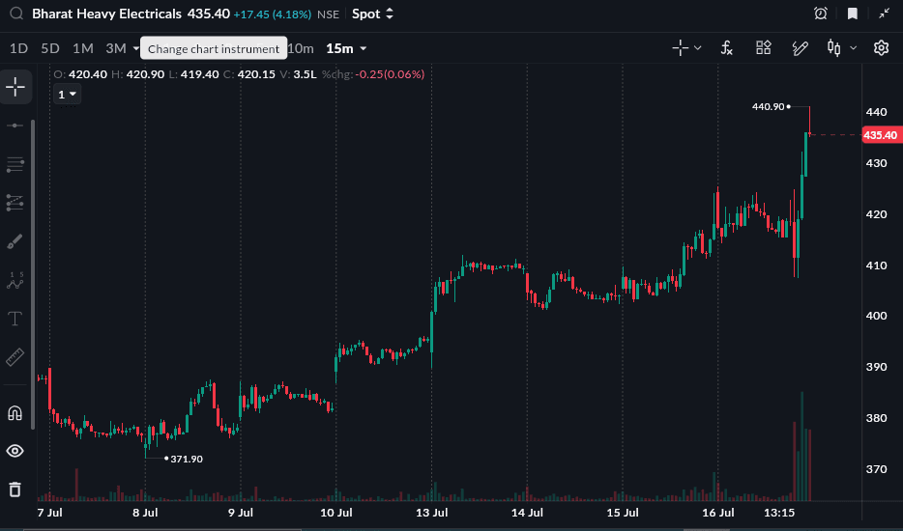Click the V: 3.5L volume readout
Image resolution: width=903 pixels, height=531 pixels.
299,74
